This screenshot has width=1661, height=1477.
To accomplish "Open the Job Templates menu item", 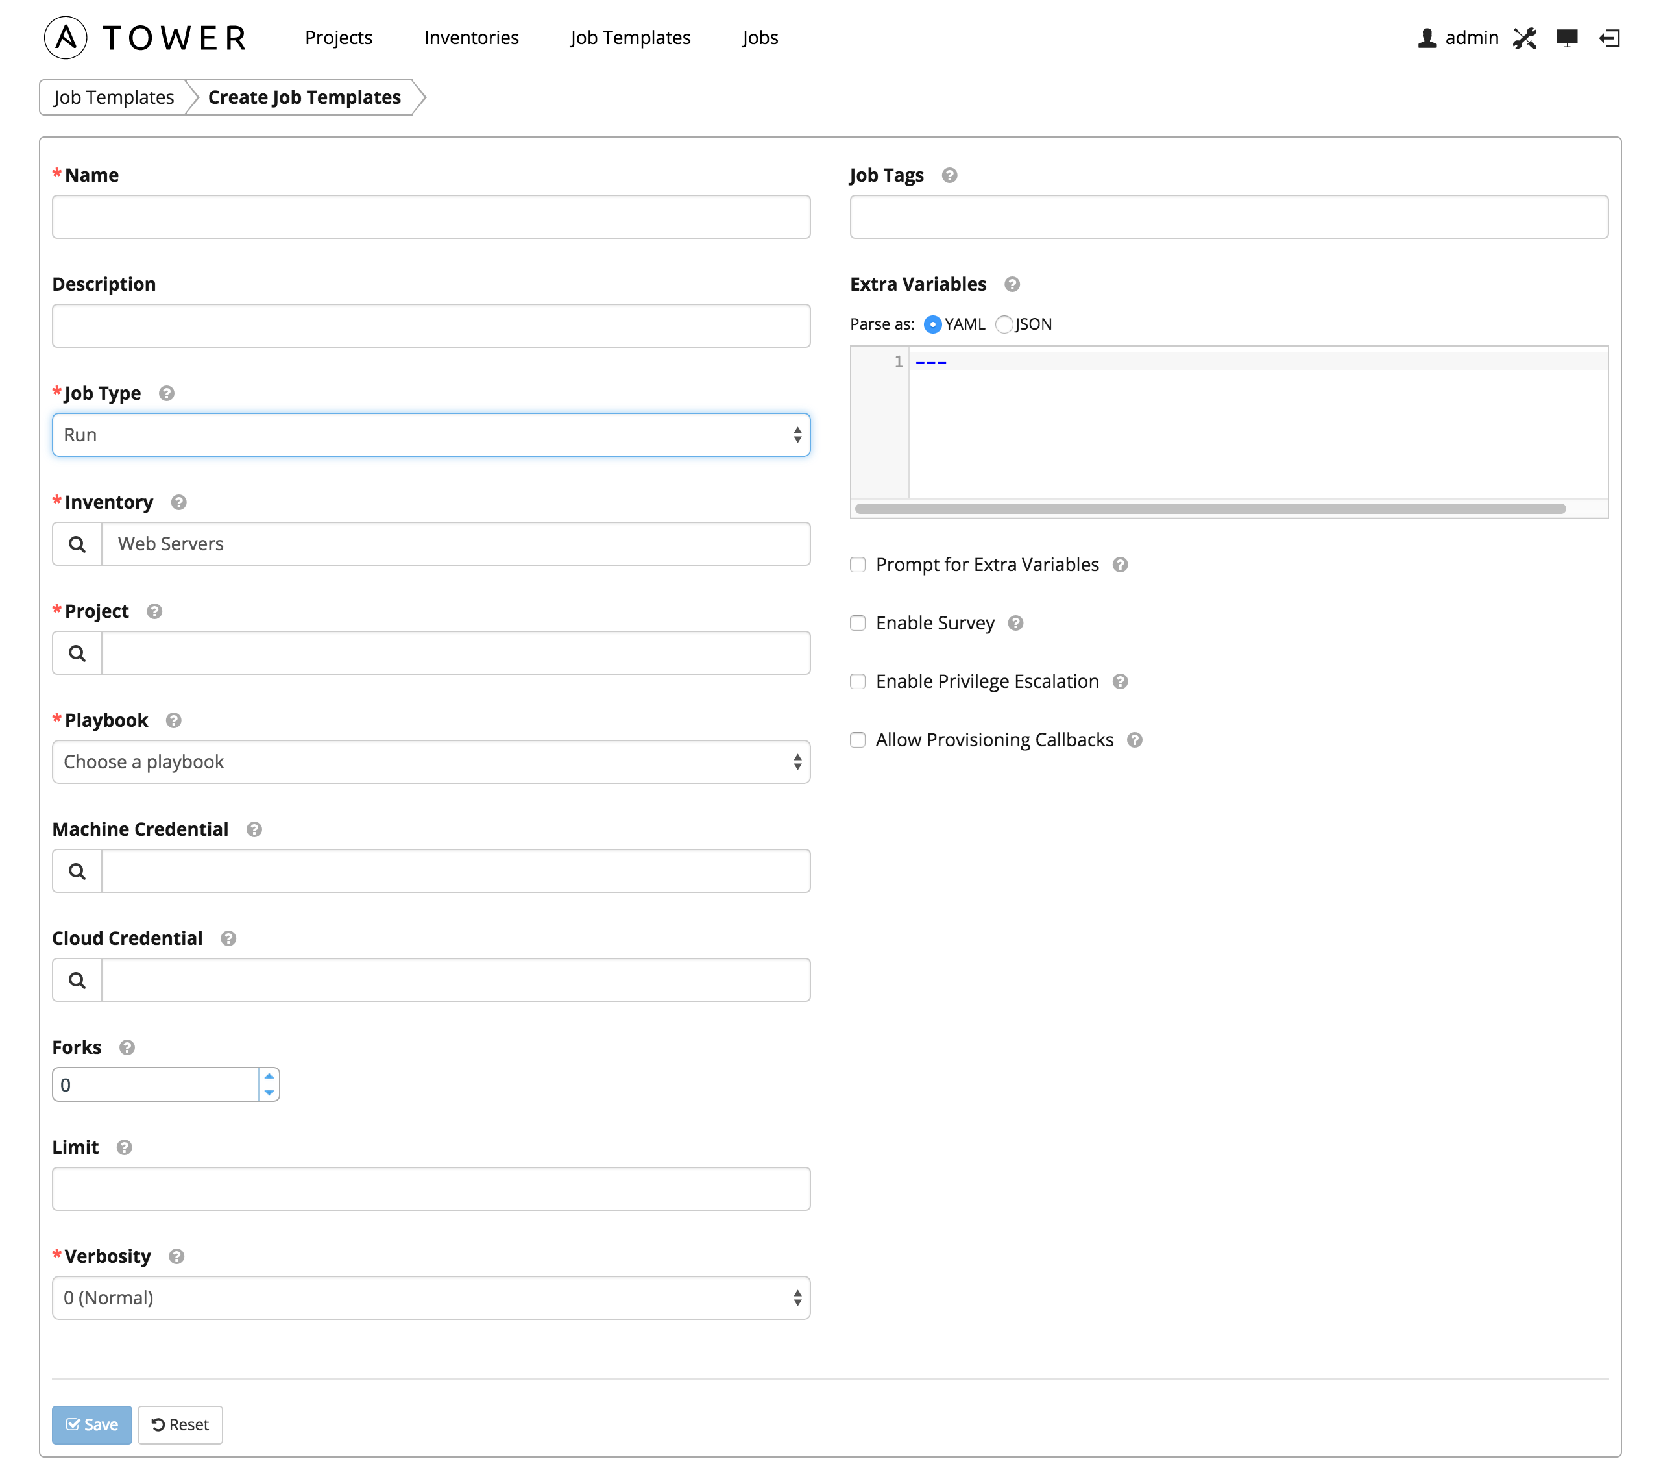I will [x=629, y=36].
